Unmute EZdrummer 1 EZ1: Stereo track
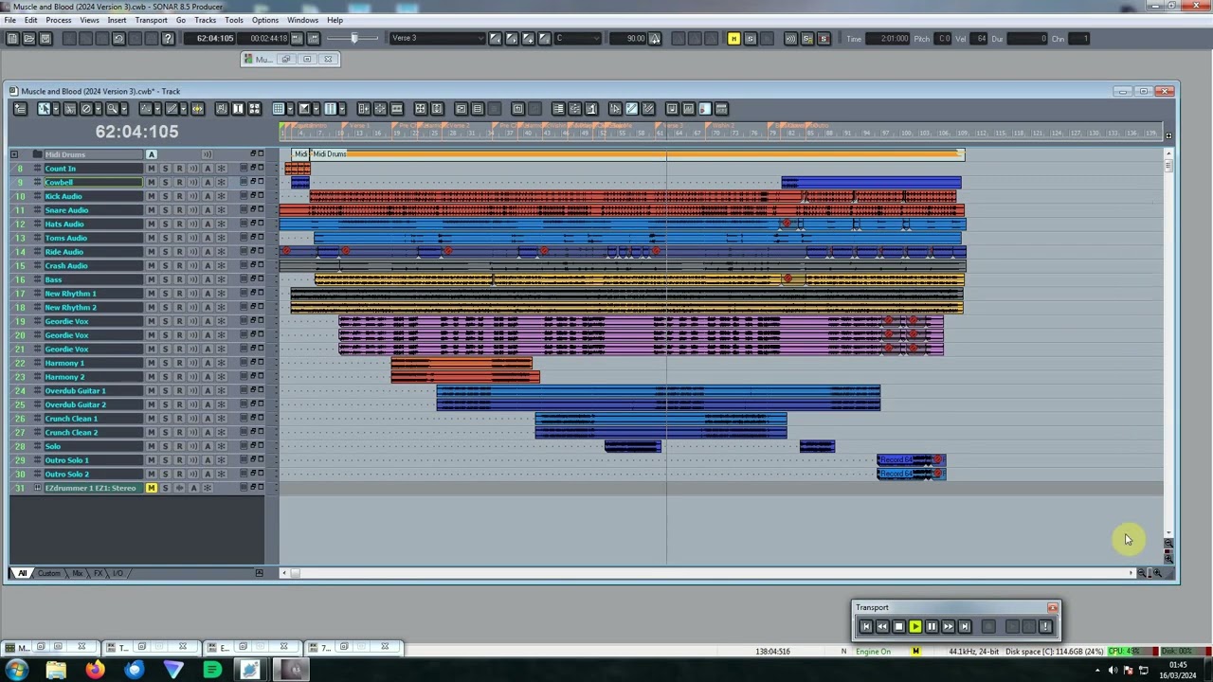Screen dimensions: 1213x682 (151, 488)
